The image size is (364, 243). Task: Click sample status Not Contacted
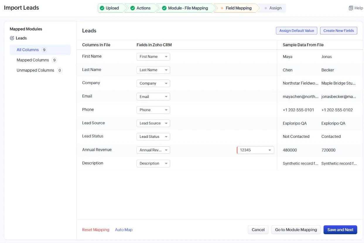[x=296, y=136]
